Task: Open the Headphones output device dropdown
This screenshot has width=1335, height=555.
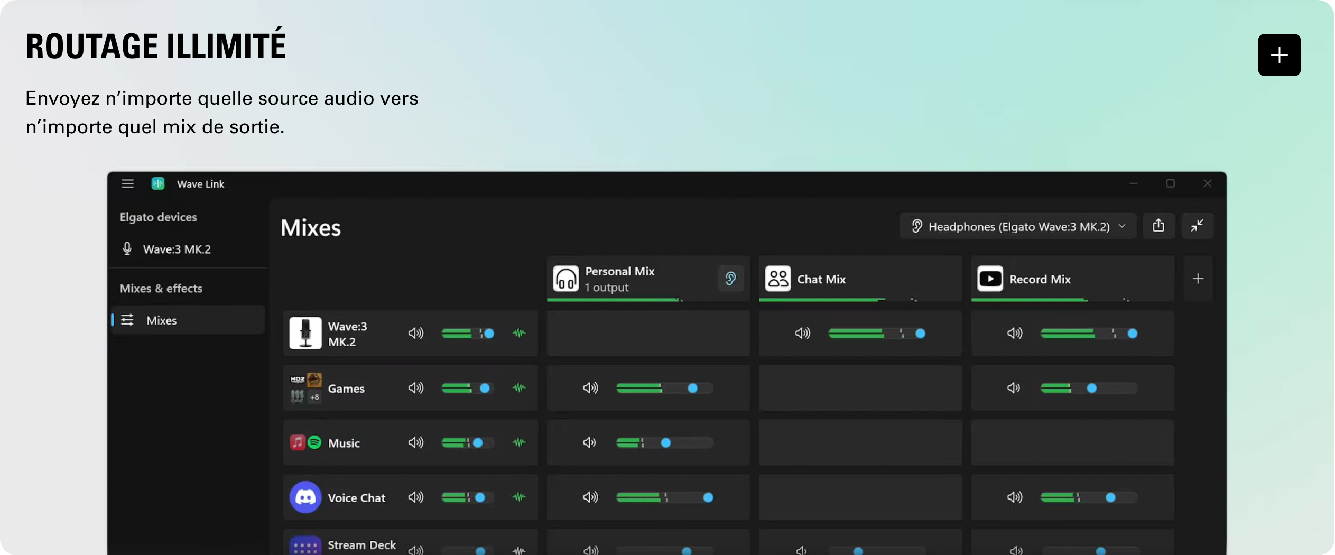Action: 1017,226
